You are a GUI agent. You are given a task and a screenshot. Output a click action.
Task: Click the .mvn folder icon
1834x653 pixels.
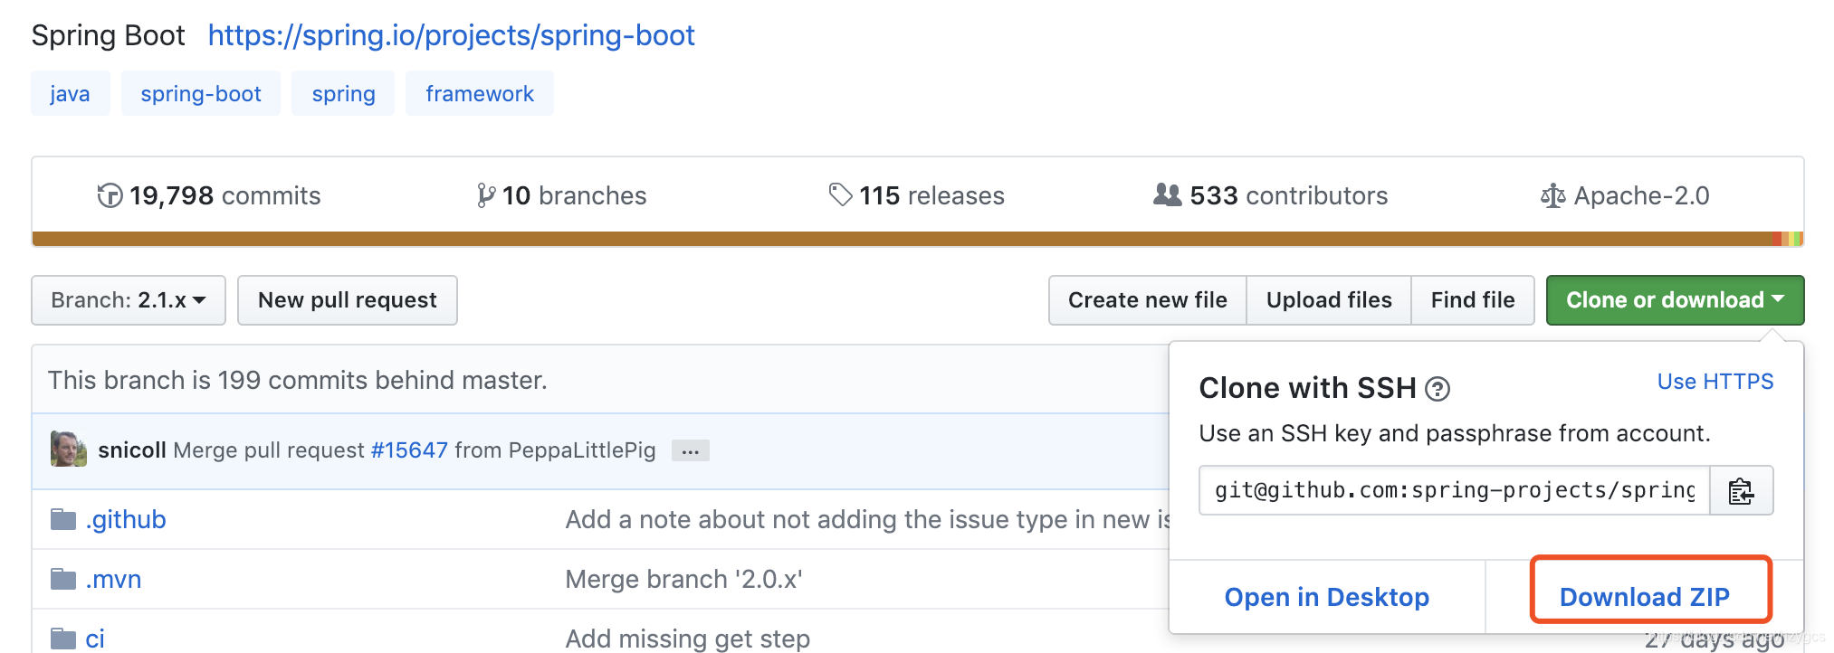63,579
